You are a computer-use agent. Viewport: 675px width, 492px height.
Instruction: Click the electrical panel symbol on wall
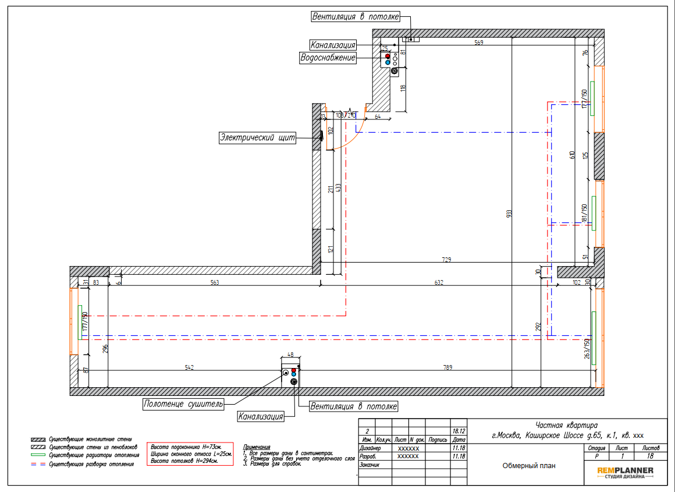321,136
